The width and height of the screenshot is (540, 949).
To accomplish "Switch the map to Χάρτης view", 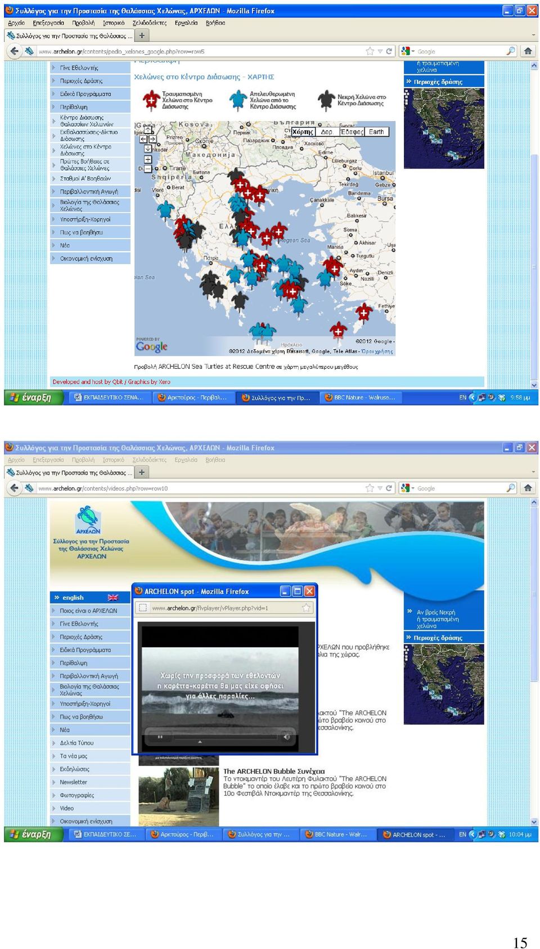I will 303,132.
